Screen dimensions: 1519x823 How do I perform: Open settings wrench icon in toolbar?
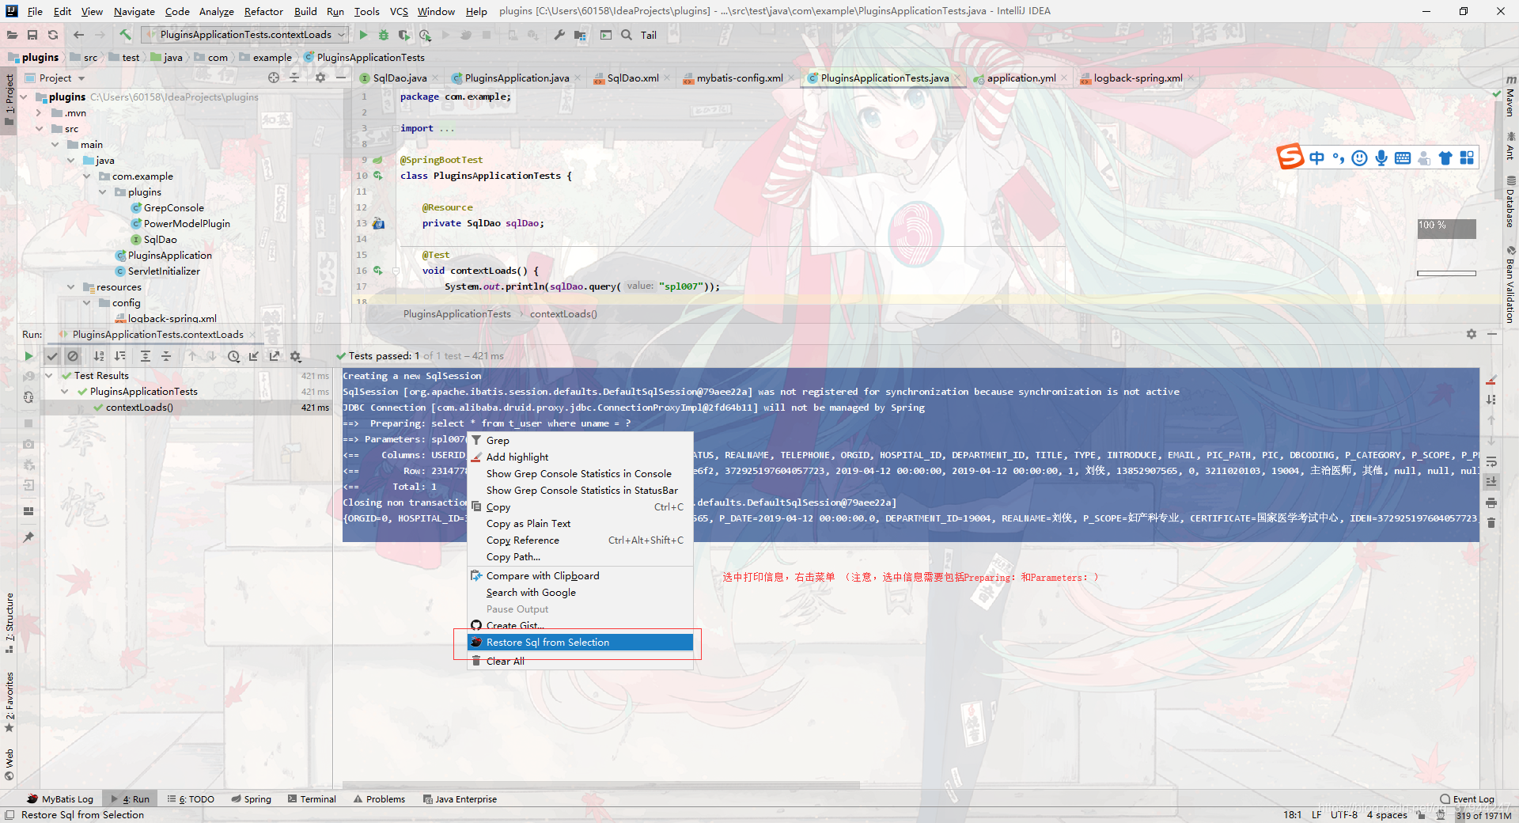pyautogui.click(x=559, y=35)
